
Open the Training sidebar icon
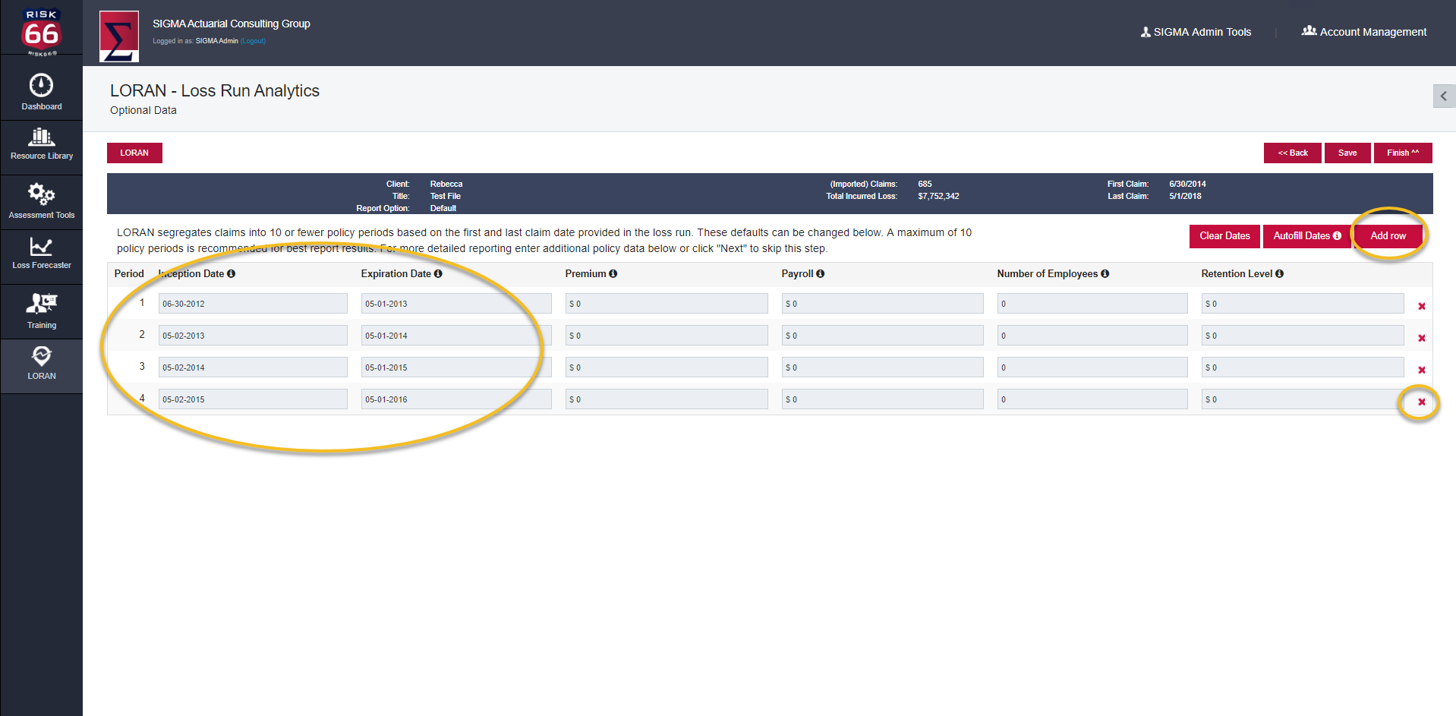(x=41, y=304)
